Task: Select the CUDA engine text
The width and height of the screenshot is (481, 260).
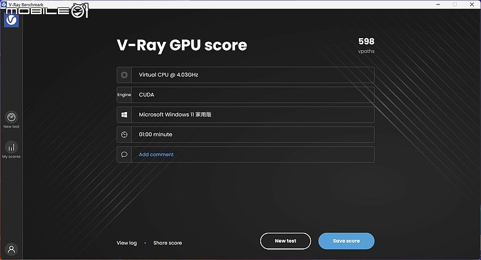Action: coord(147,95)
